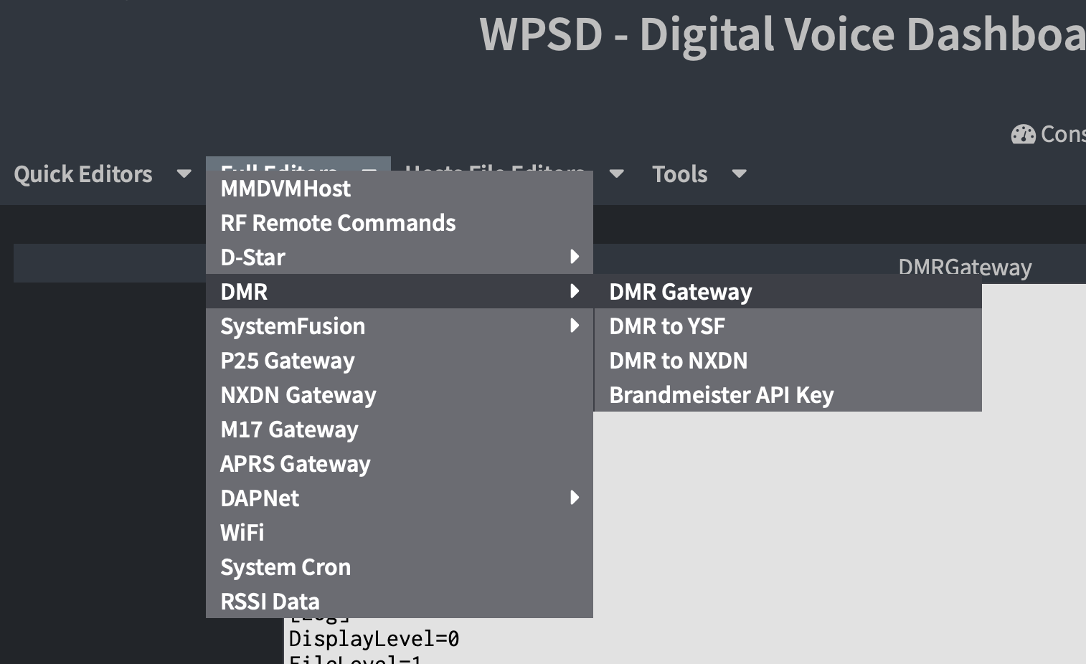Select the WiFi menu entry
1086x664 pixels.
click(x=242, y=533)
